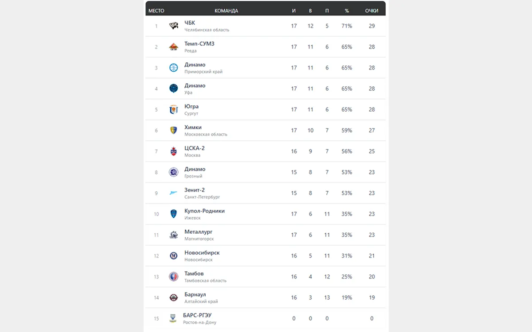Open the Динамо Грозный team link
Viewport: 532px width, 332px height.
pyautogui.click(x=195, y=169)
